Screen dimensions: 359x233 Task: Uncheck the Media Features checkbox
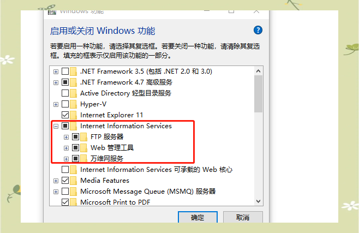(65, 181)
